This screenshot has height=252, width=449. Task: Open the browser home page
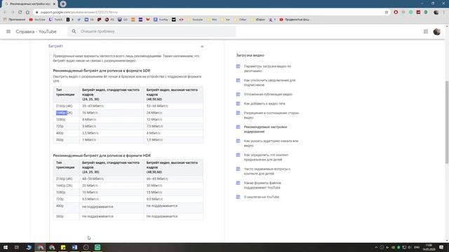tap(27, 13)
